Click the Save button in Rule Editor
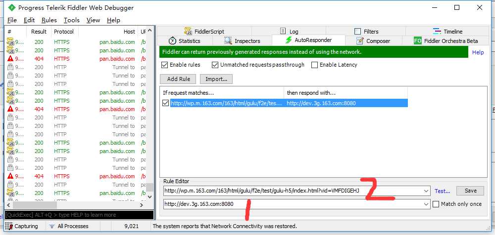The image size is (495, 235). 470,191
